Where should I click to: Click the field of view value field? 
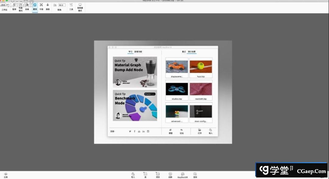(x=62, y=5)
